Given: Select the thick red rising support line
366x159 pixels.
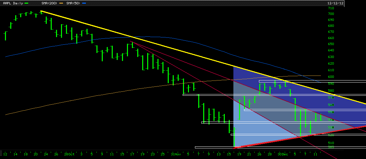Looking at the screenshot, I should click(300, 137).
